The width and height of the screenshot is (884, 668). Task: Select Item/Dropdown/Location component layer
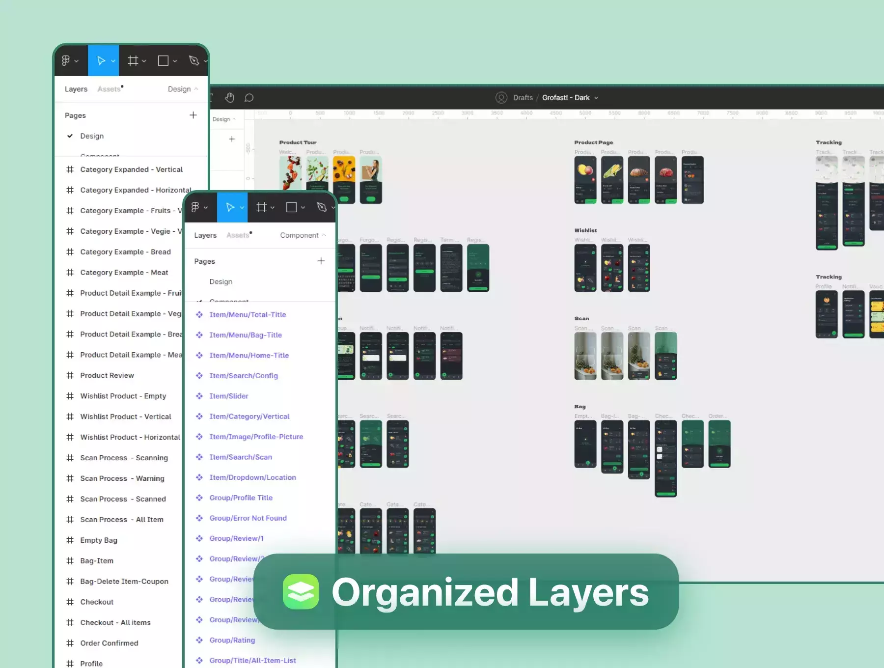252,477
